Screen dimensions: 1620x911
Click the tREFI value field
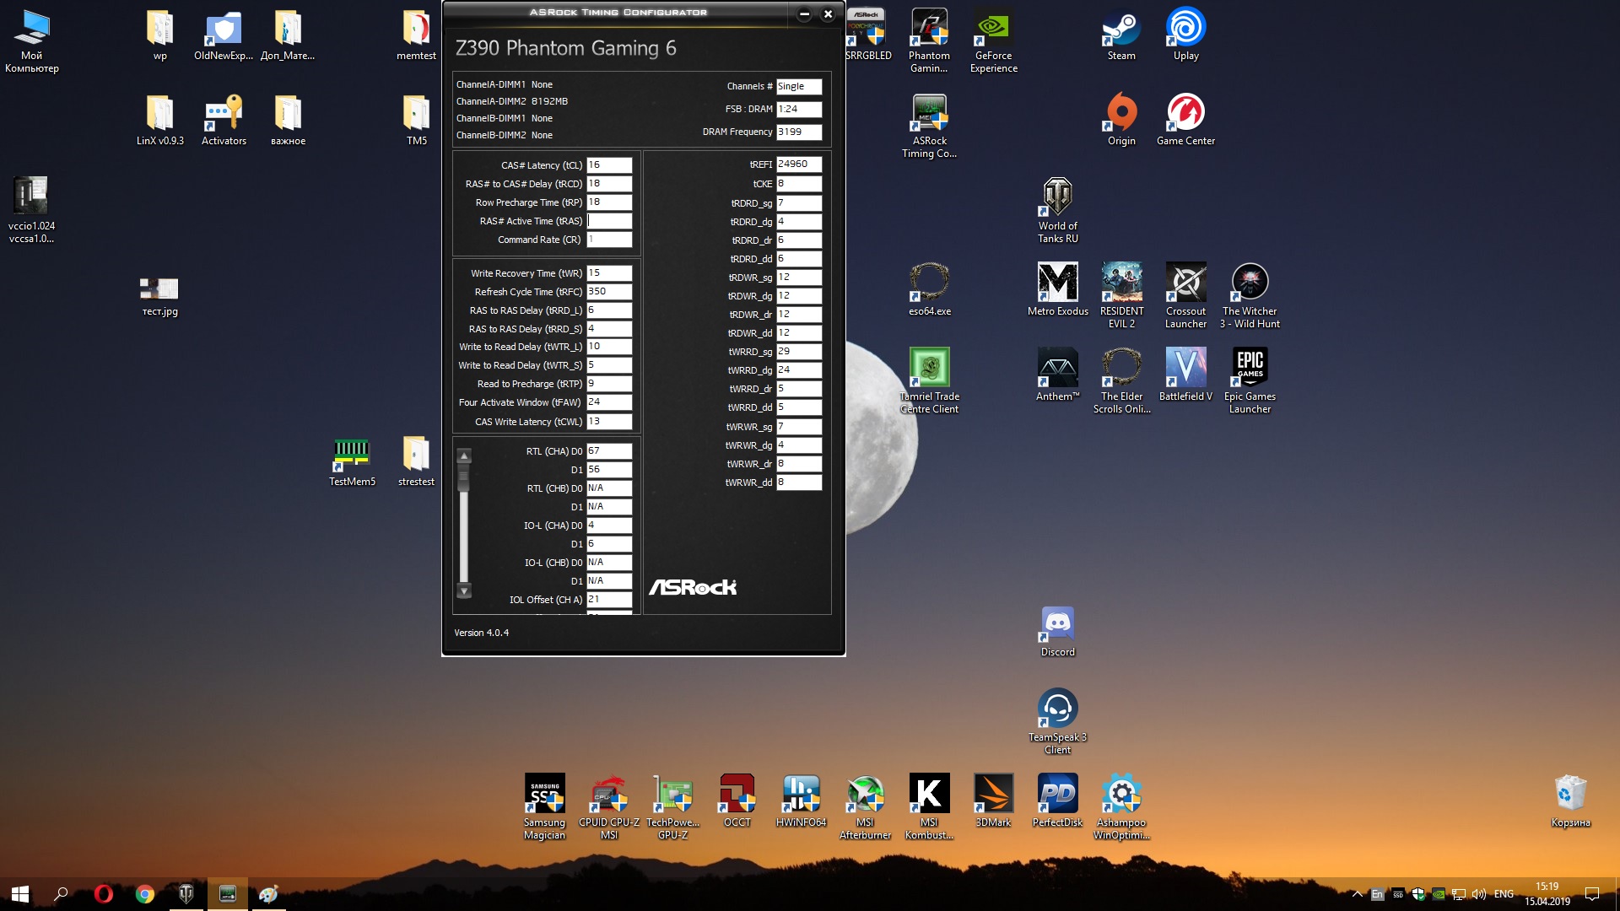point(798,164)
